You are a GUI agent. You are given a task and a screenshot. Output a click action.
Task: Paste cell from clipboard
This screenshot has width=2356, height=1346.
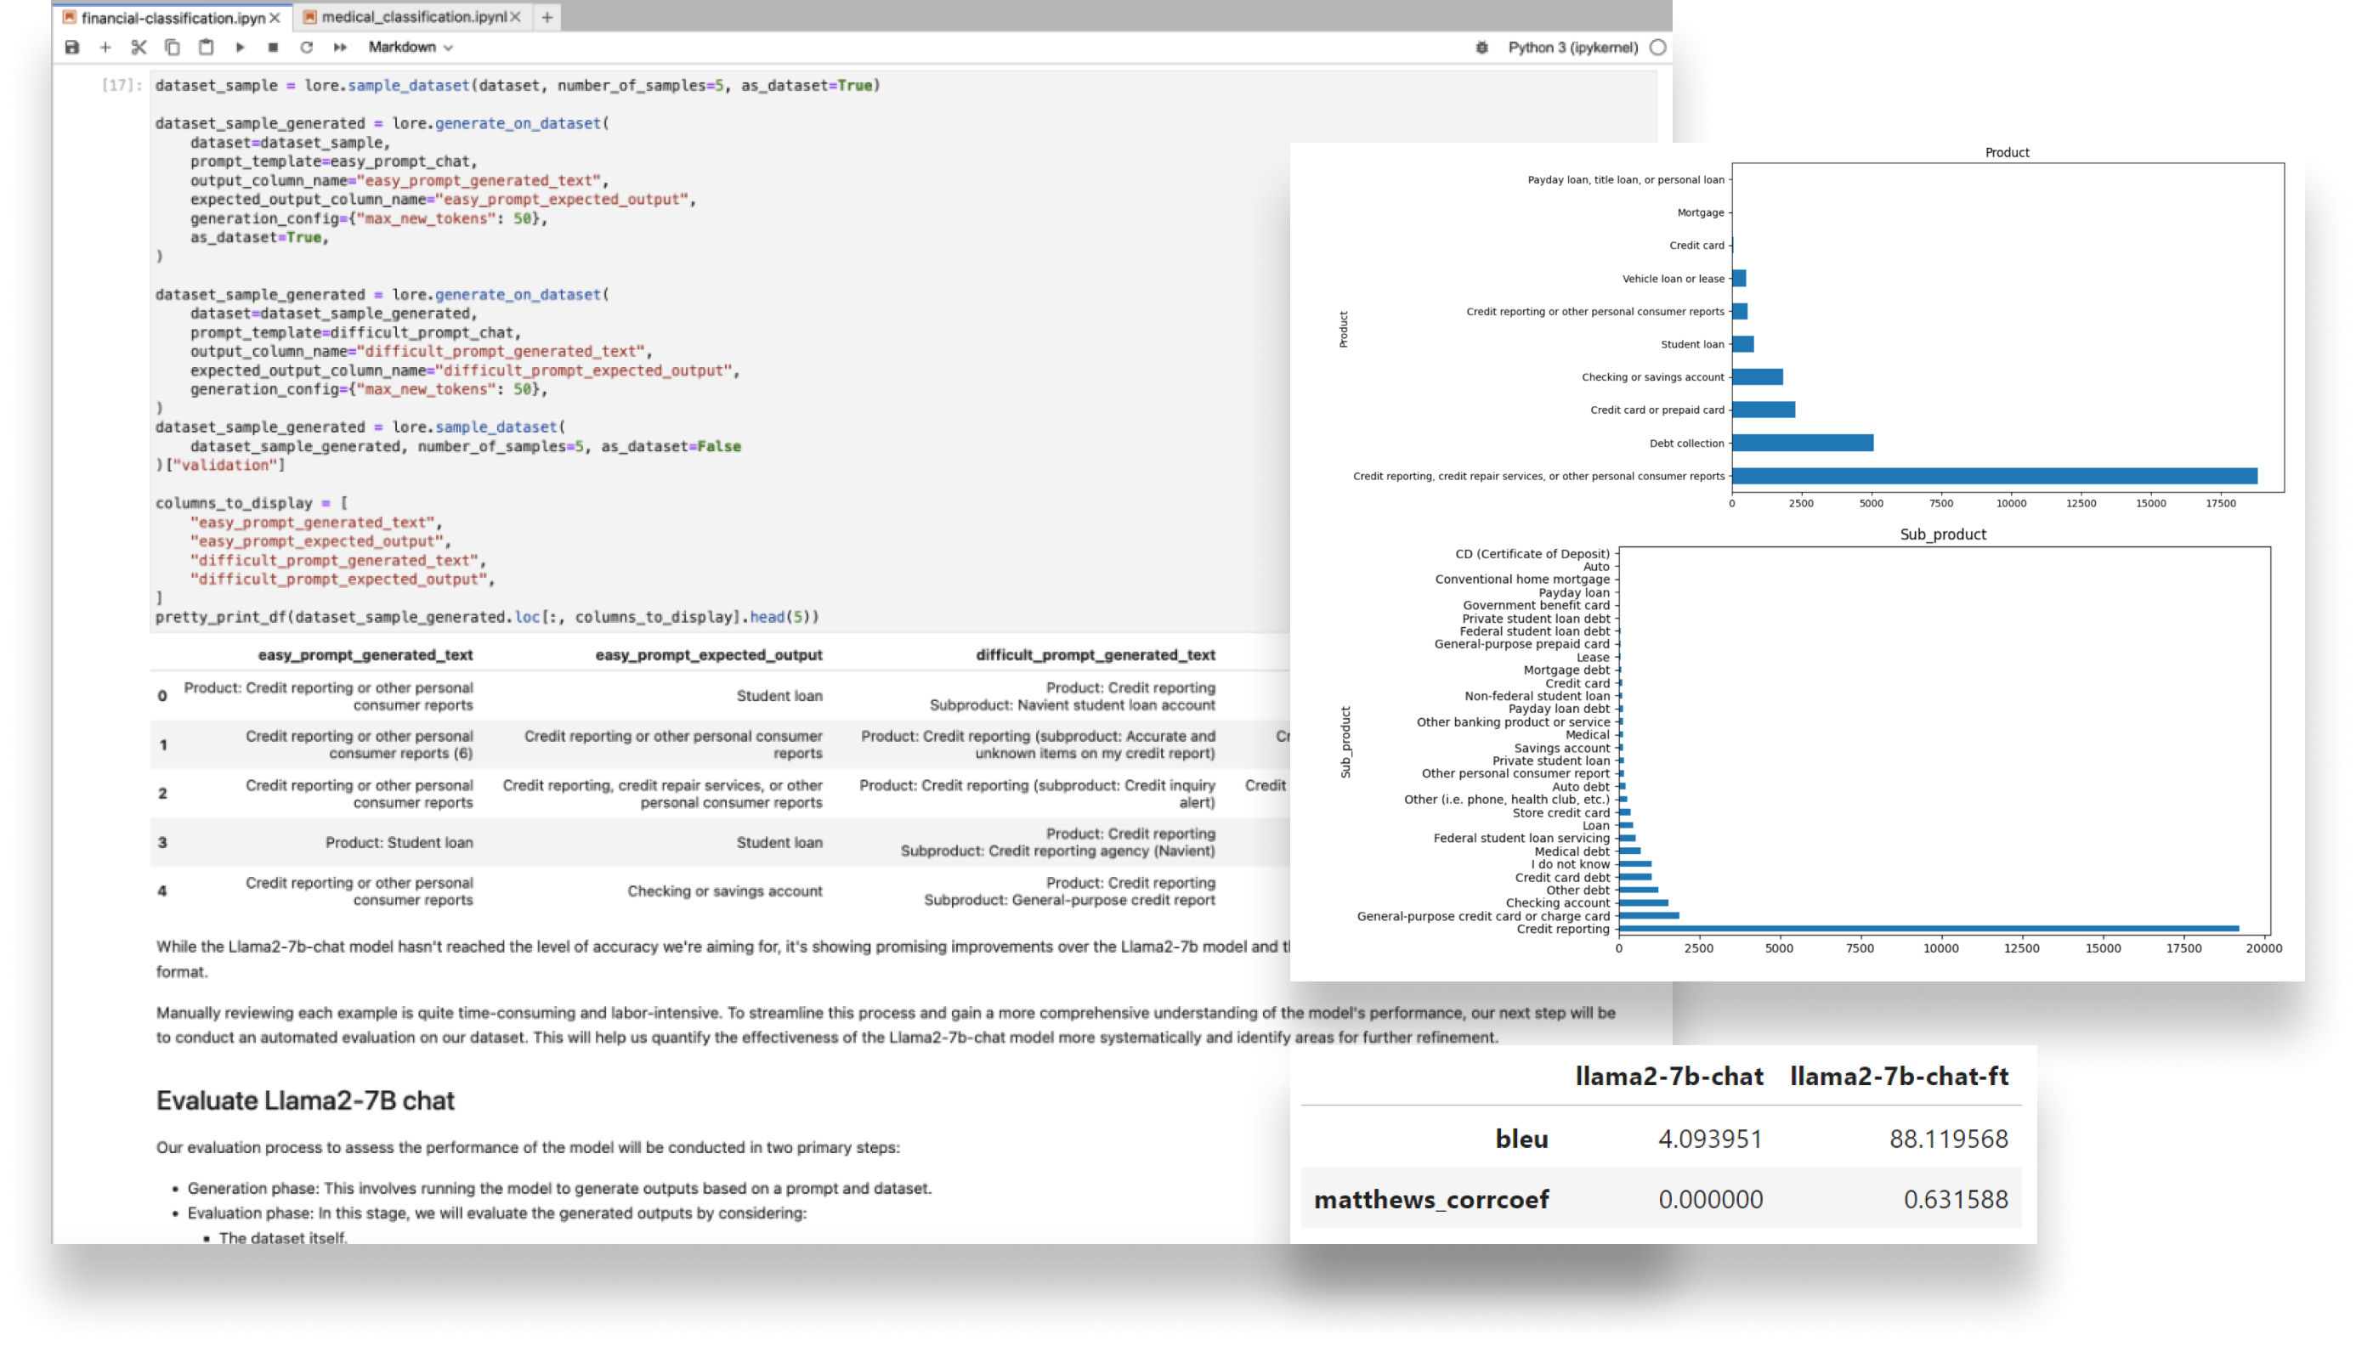pyautogui.click(x=207, y=47)
